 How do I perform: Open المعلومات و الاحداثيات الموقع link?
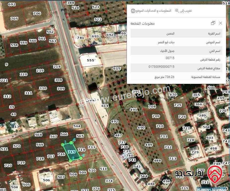(153, 11)
